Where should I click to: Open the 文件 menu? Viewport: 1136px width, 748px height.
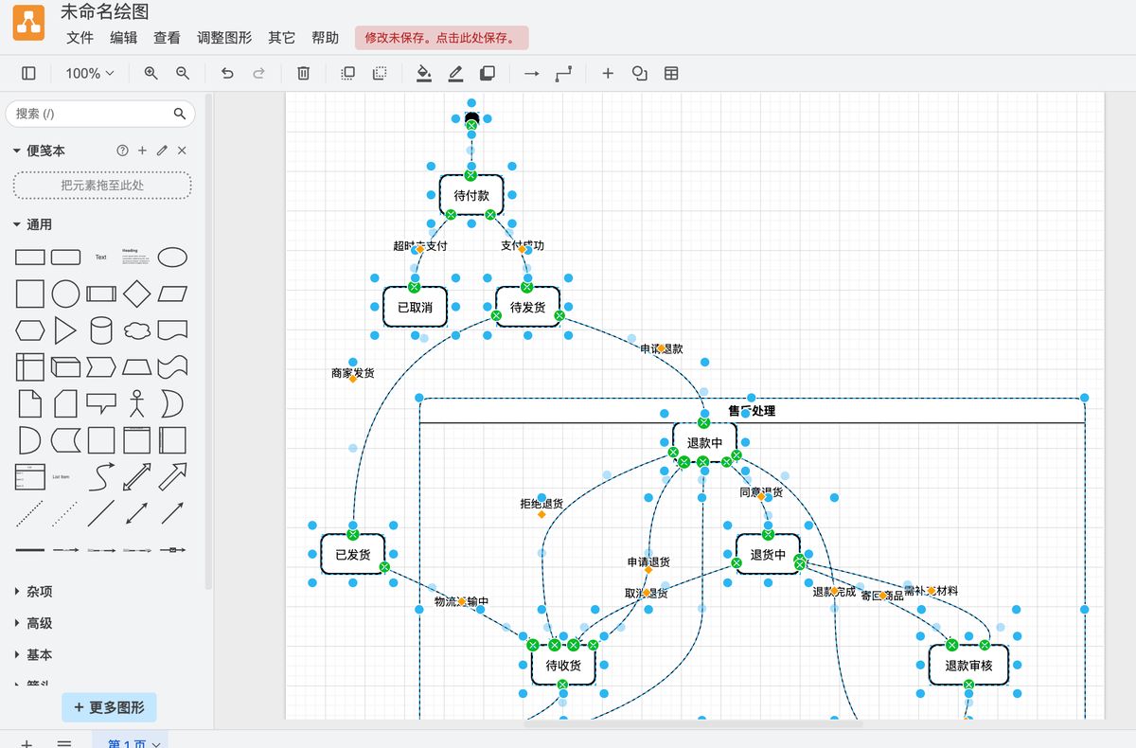pos(80,38)
